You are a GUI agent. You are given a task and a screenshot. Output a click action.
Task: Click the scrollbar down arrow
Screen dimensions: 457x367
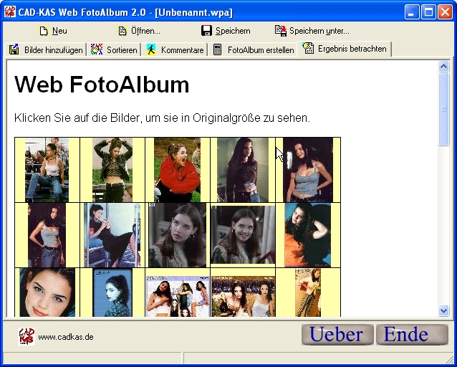click(443, 310)
